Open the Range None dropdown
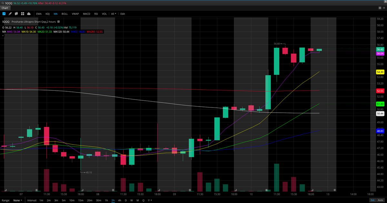Image resolution: width=387 pixels, height=203 pixels. click(x=18, y=200)
